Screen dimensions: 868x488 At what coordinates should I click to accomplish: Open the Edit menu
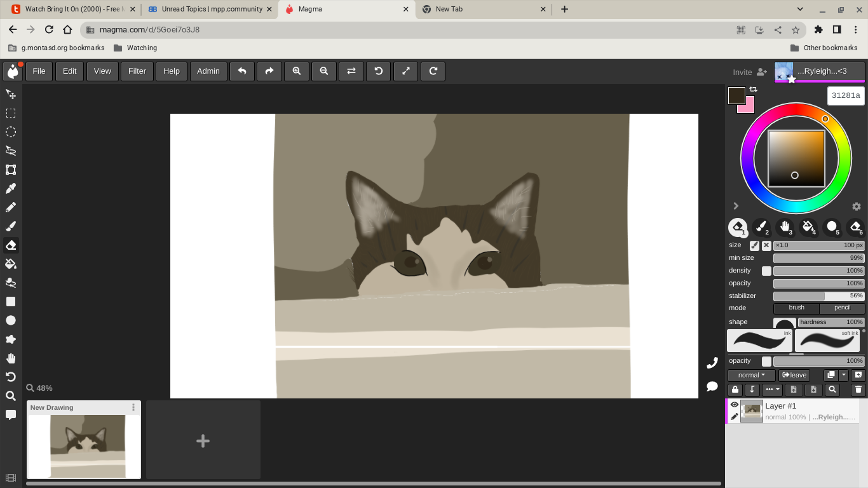[x=69, y=71]
